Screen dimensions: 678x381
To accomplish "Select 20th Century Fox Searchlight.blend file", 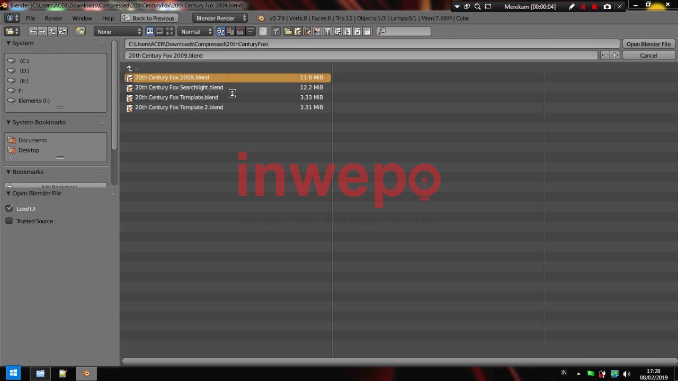I will (x=228, y=87).
